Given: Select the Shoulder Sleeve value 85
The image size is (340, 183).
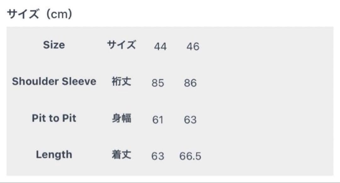Looking at the screenshot, I should point(158,83).
